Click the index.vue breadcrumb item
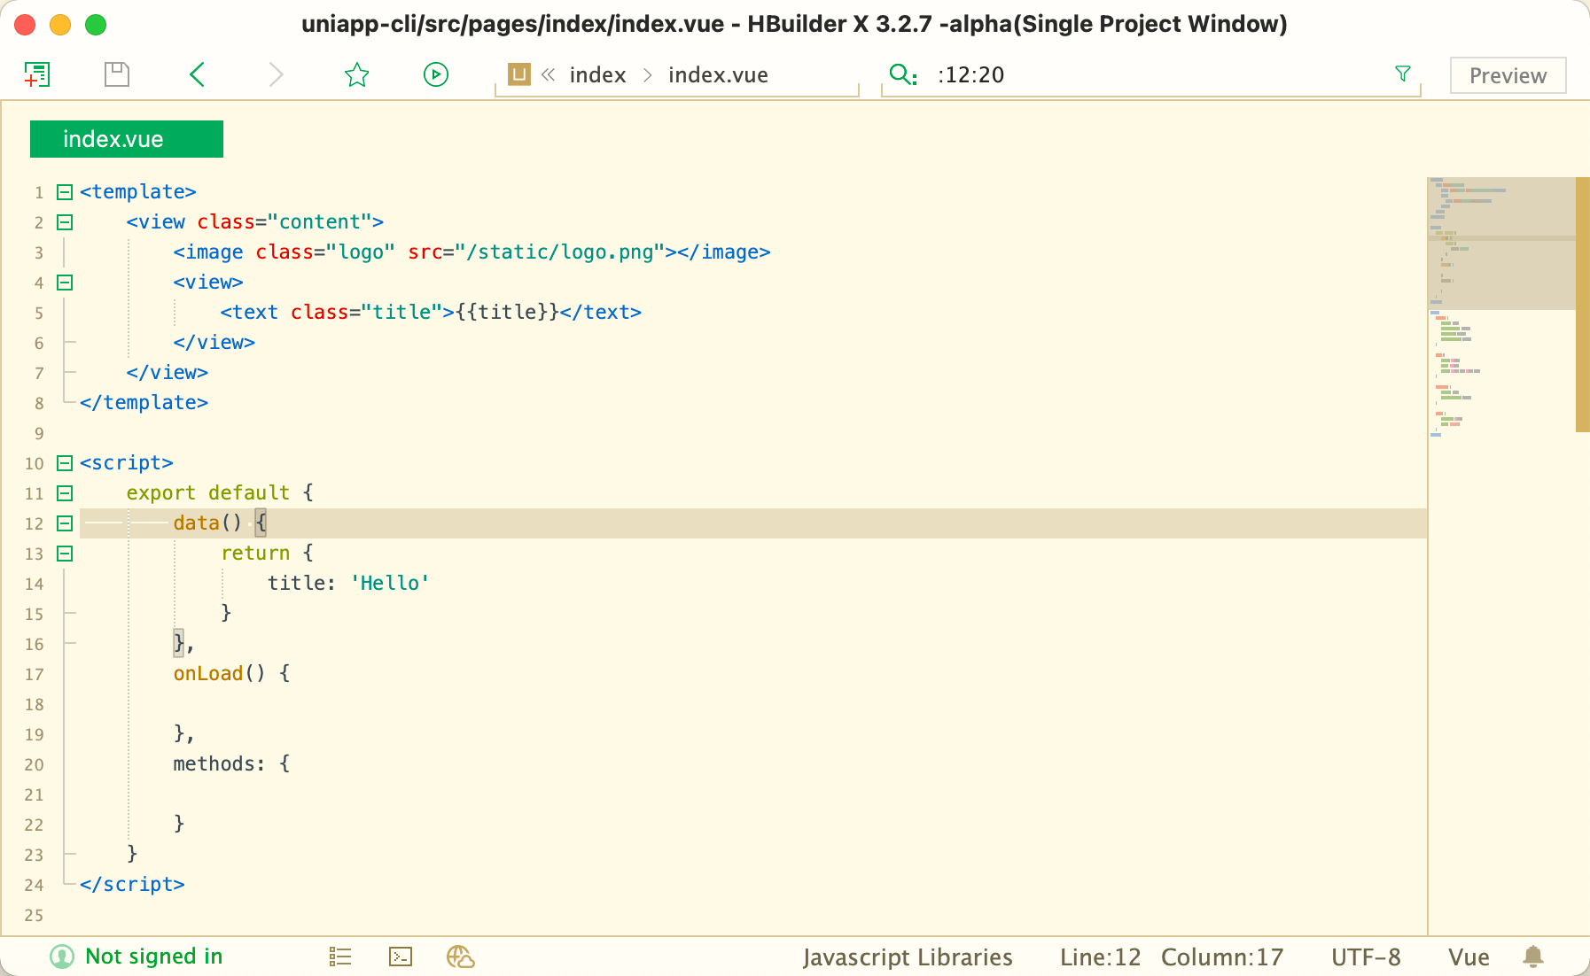The image size is (1590, 976). coord(718,75)
